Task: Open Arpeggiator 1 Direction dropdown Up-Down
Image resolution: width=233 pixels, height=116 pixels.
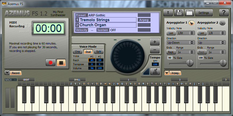Action: (181, 43)
